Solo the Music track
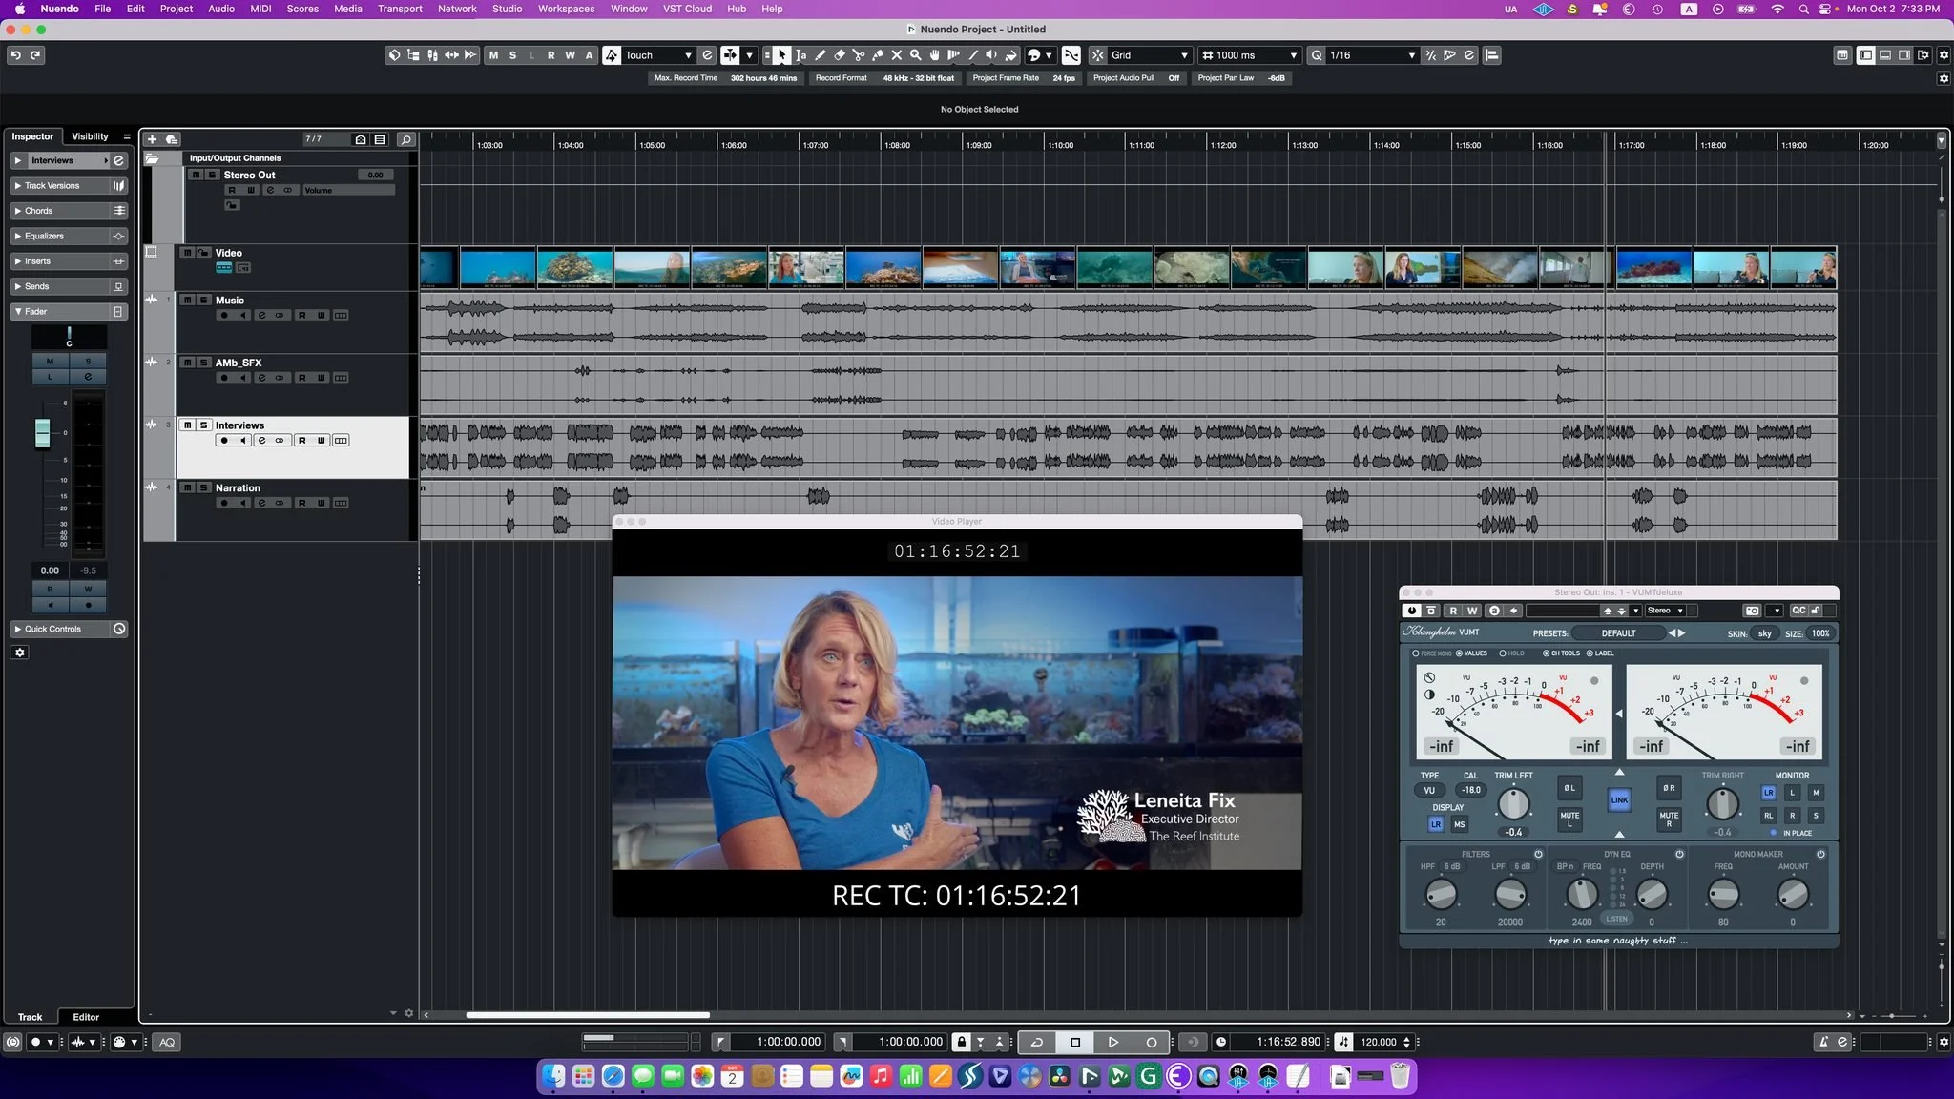1954x1099 pixels. (203, 300)
